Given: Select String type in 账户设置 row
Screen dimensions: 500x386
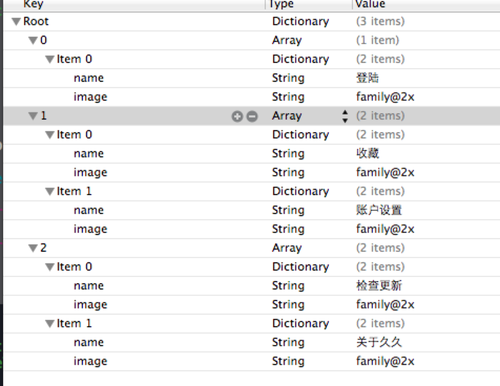Looking at the screenshot, I should point(288,210).
